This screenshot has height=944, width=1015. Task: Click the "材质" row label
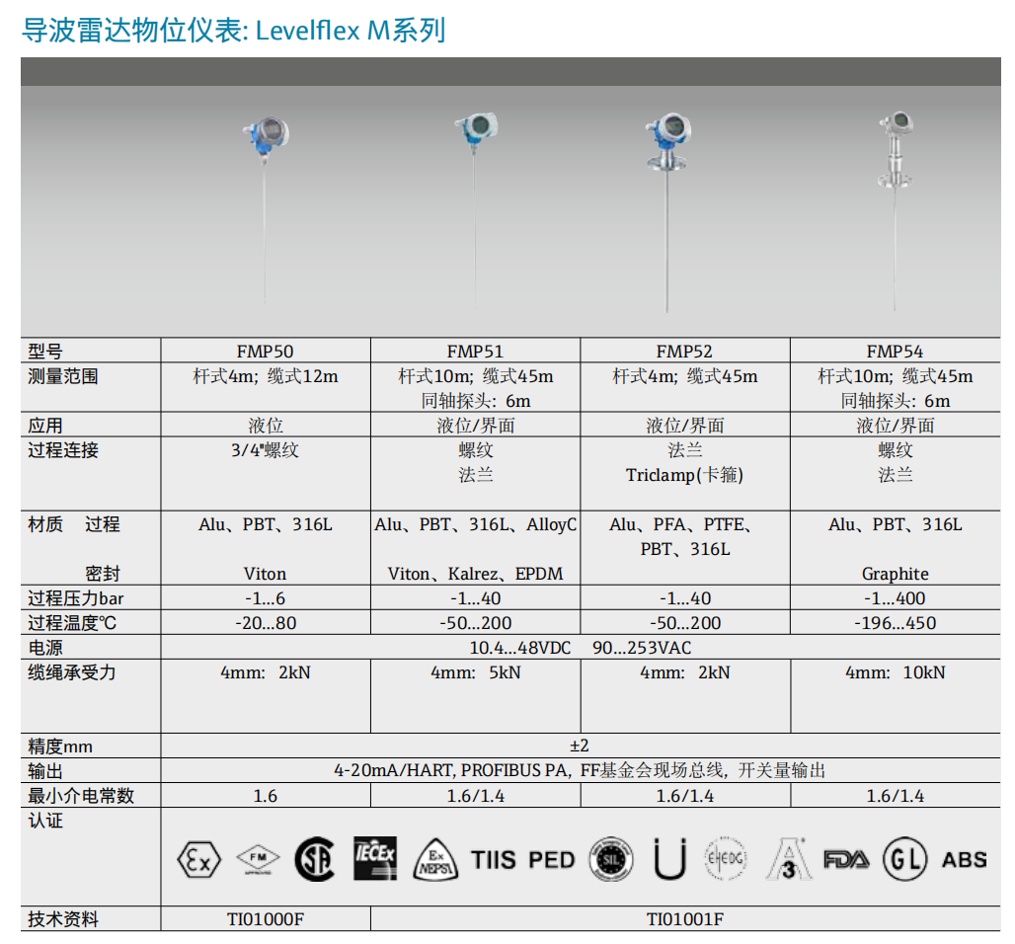click(45, 523)
